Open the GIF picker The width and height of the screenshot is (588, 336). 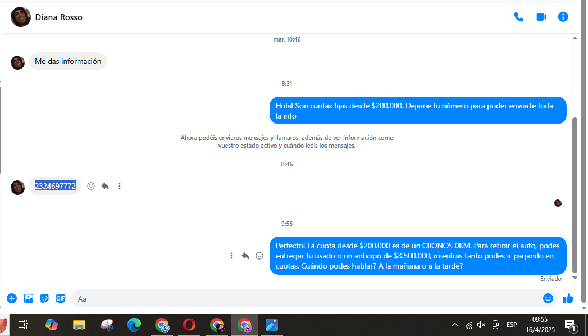(x=60, y=298)
